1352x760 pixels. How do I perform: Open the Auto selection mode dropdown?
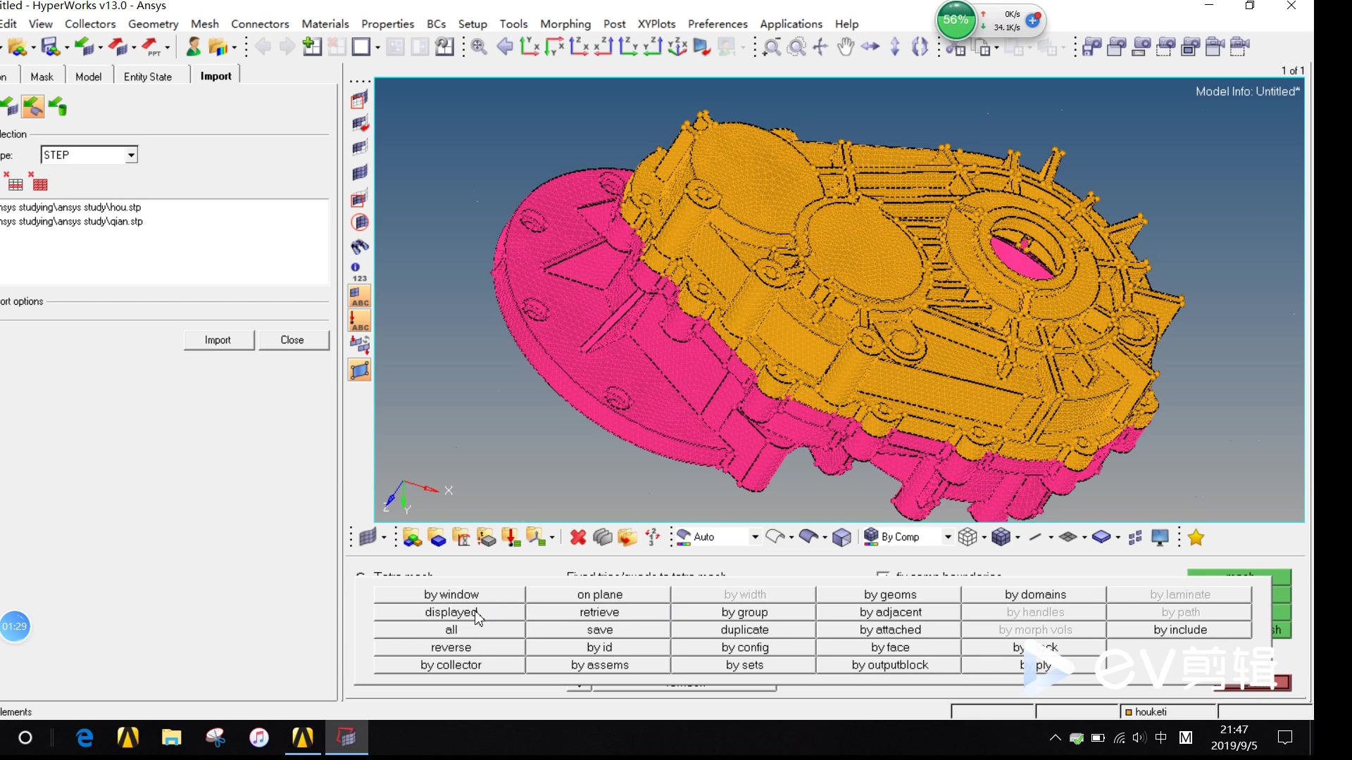pyautogui.click(x=755, y=537)
